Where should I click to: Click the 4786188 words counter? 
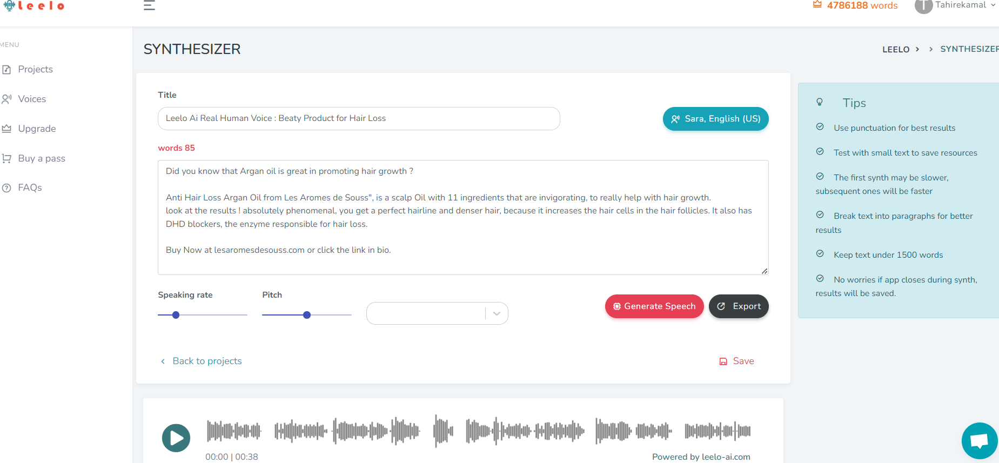click(862, 5)
